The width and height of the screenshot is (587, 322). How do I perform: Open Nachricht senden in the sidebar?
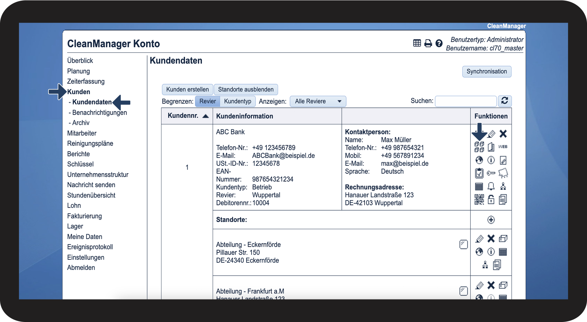pos(91,185)
